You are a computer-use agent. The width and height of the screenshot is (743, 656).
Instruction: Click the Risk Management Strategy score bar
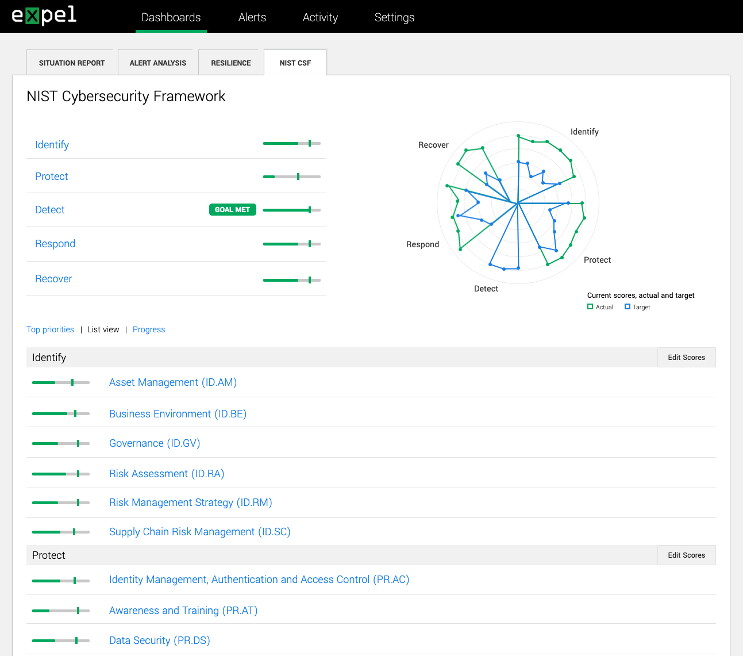[61, 502]
